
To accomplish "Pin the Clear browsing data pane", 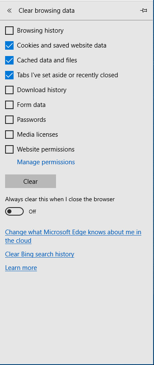I will pos(143,11).
